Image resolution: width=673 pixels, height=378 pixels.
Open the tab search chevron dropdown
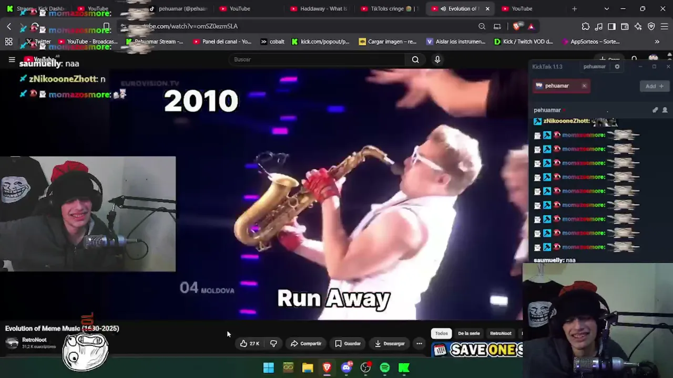(607, 8)
